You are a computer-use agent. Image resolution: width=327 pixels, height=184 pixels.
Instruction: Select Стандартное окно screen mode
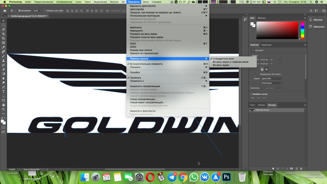233,59
